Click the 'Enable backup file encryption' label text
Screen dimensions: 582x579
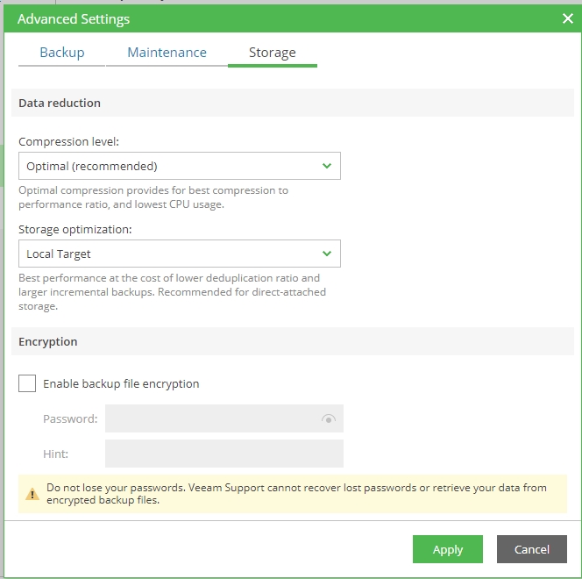click(121, 383)
